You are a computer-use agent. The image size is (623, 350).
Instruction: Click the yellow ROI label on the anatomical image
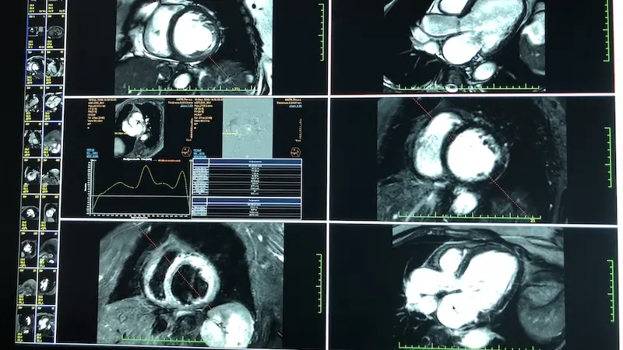(x=121, y=134)
